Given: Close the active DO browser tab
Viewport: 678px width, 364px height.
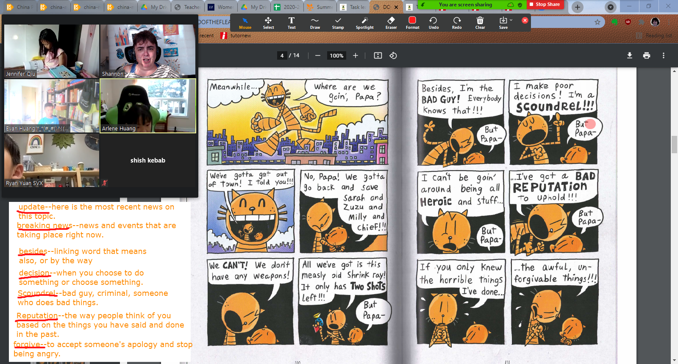Looking at the screenshot, I should [396, 7].
